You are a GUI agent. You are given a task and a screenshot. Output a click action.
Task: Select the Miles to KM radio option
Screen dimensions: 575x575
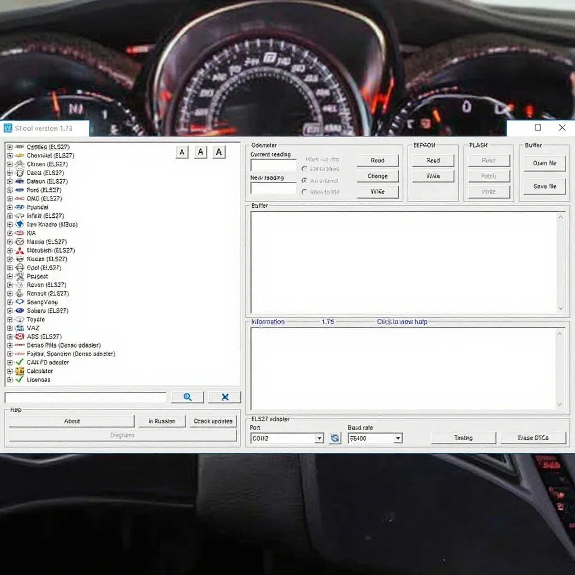[x=304, y=192]
